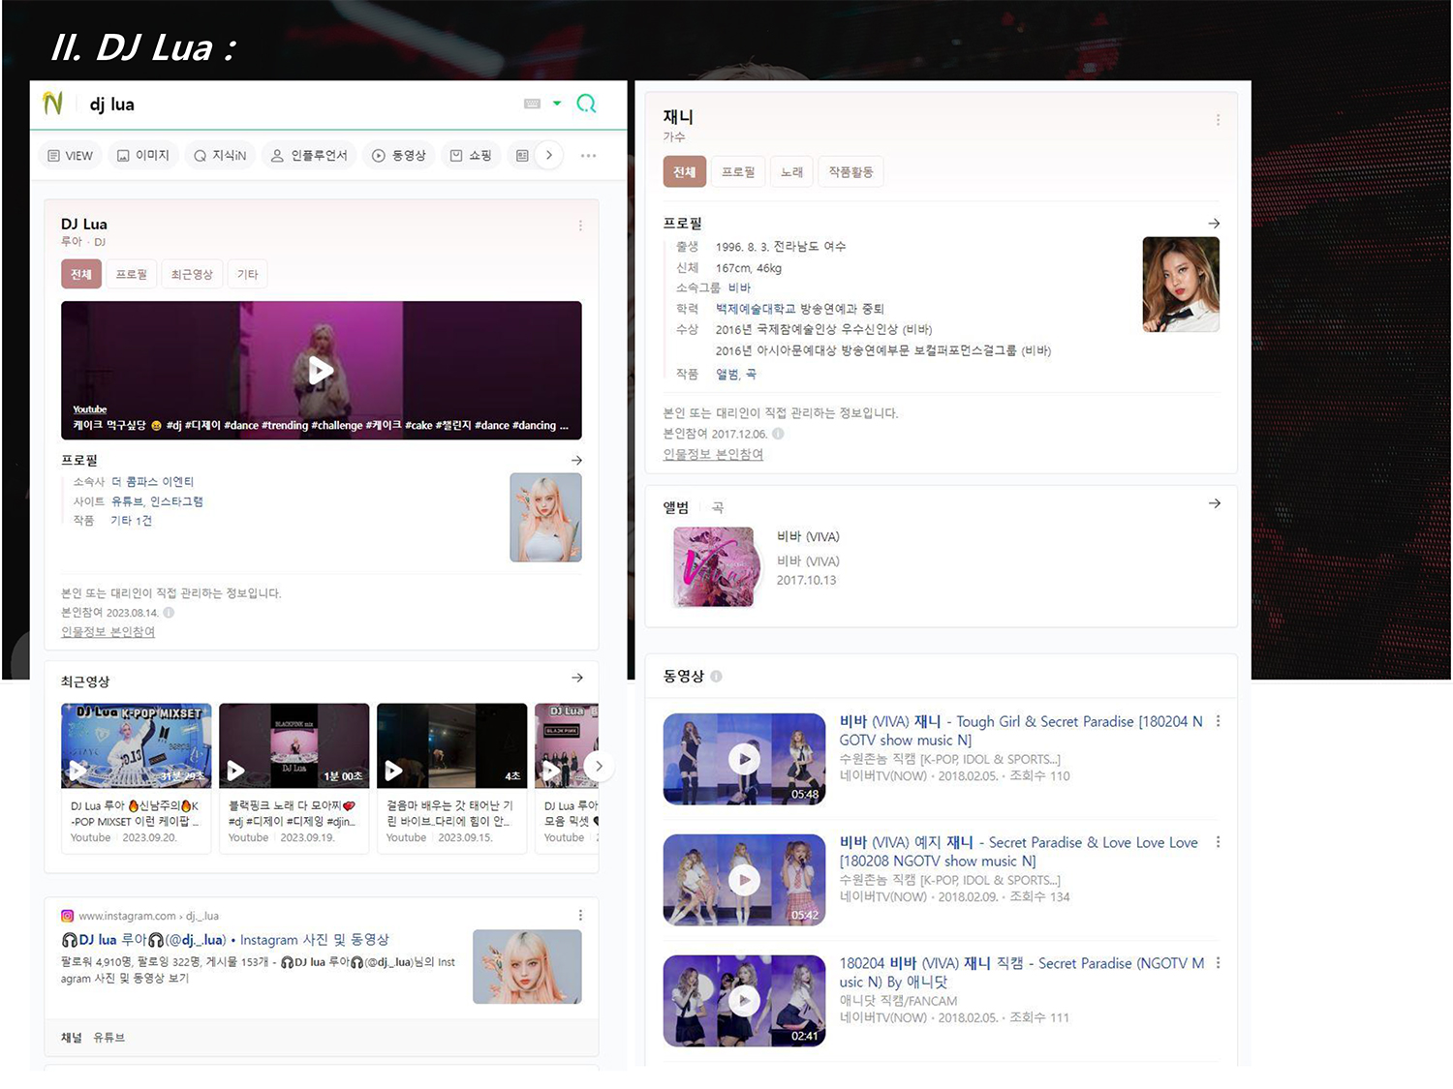Open 재니 profile section arrow
Image resolution: width=1453 pixels, height=1089 pixels.
1214,224
